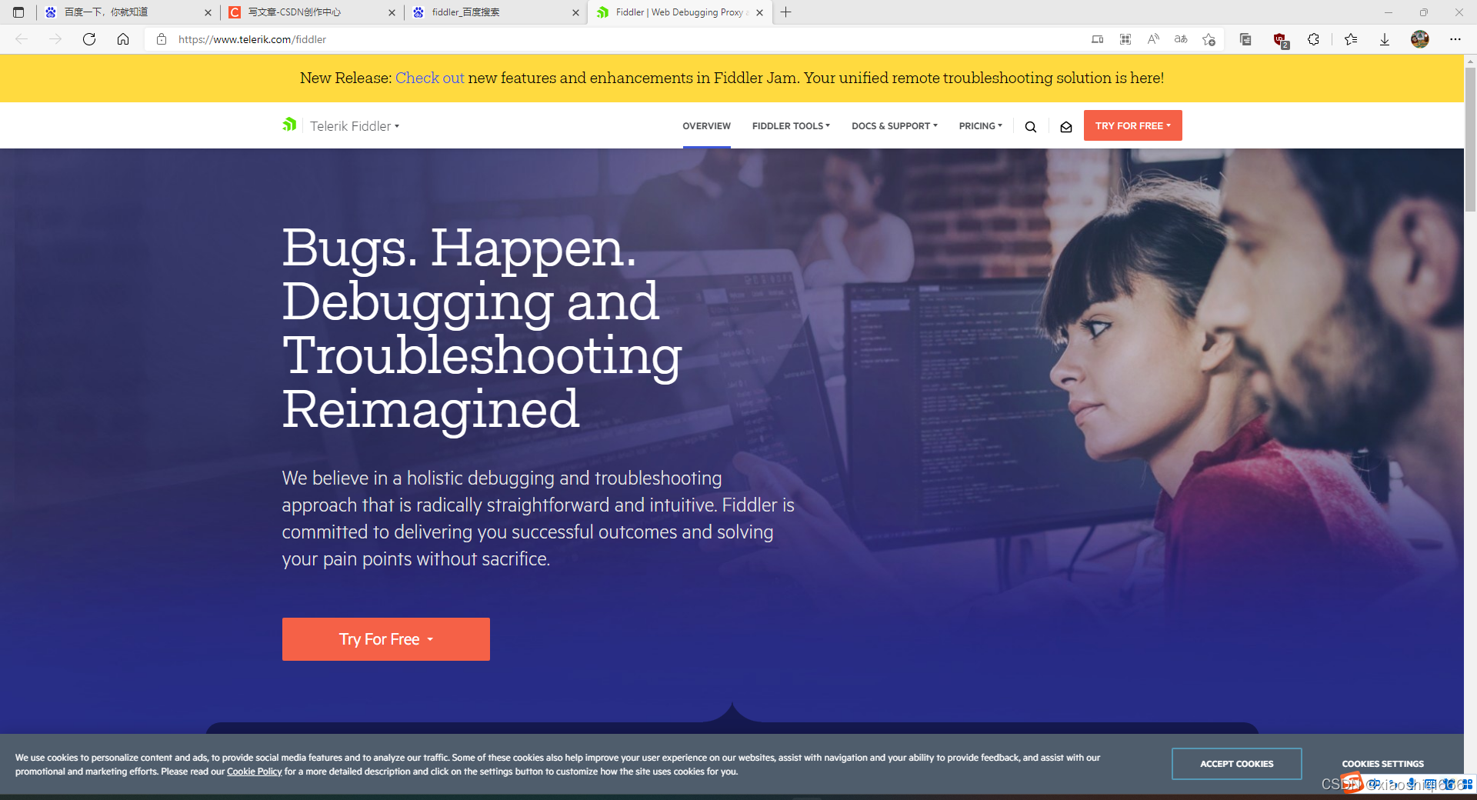The image size is (1477, 800).
Task: Open the Downloads panel
Action: pyautogui.click(x=1385, y=39)
